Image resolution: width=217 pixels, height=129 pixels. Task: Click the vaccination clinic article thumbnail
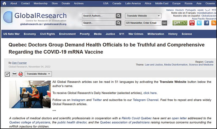pyautogui.click(x=30, y=94)
